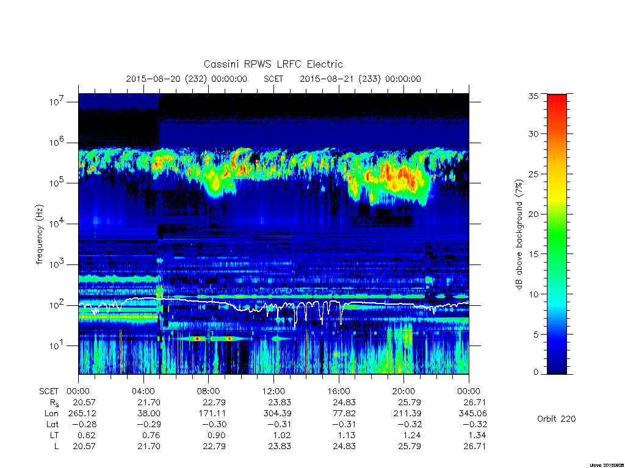Select end time '2015-08-21 (233) 00:00:00'
Image resolution: width=625 pixels, height=468 pixels.
(x=360, y=79)
